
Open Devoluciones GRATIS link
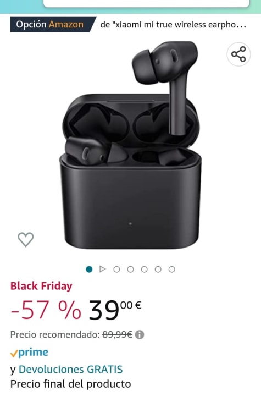point(71,370)
